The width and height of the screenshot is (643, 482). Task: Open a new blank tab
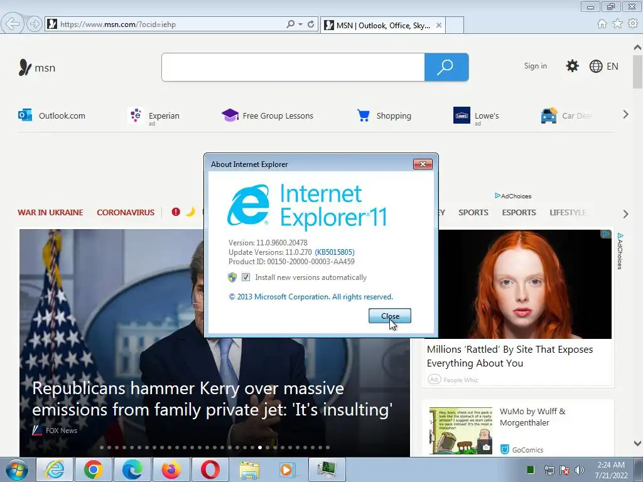point(455,25)
